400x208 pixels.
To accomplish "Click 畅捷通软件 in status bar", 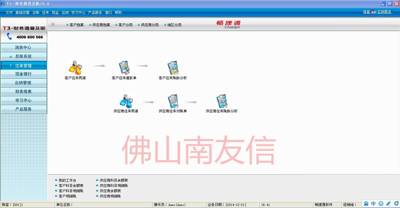I will 324,205.
